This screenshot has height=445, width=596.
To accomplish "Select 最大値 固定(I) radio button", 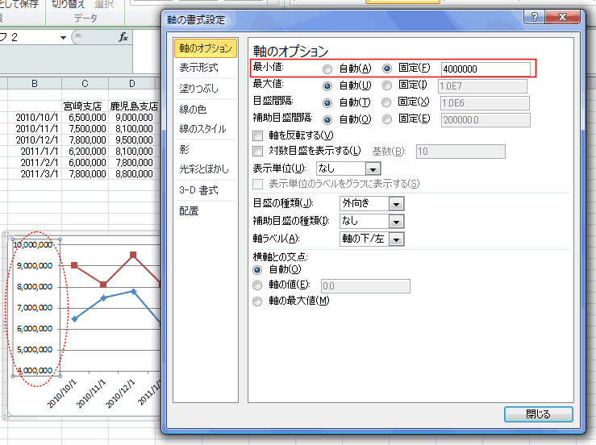I will pyautogui.click(x=386, y=85).
